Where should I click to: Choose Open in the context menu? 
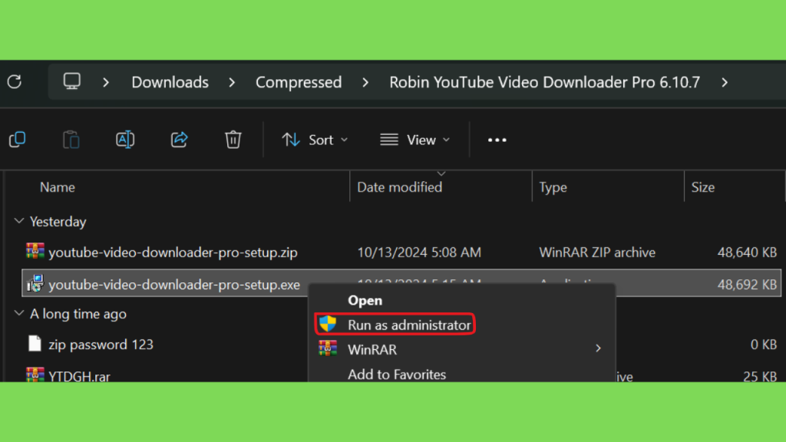click(365, 300)
